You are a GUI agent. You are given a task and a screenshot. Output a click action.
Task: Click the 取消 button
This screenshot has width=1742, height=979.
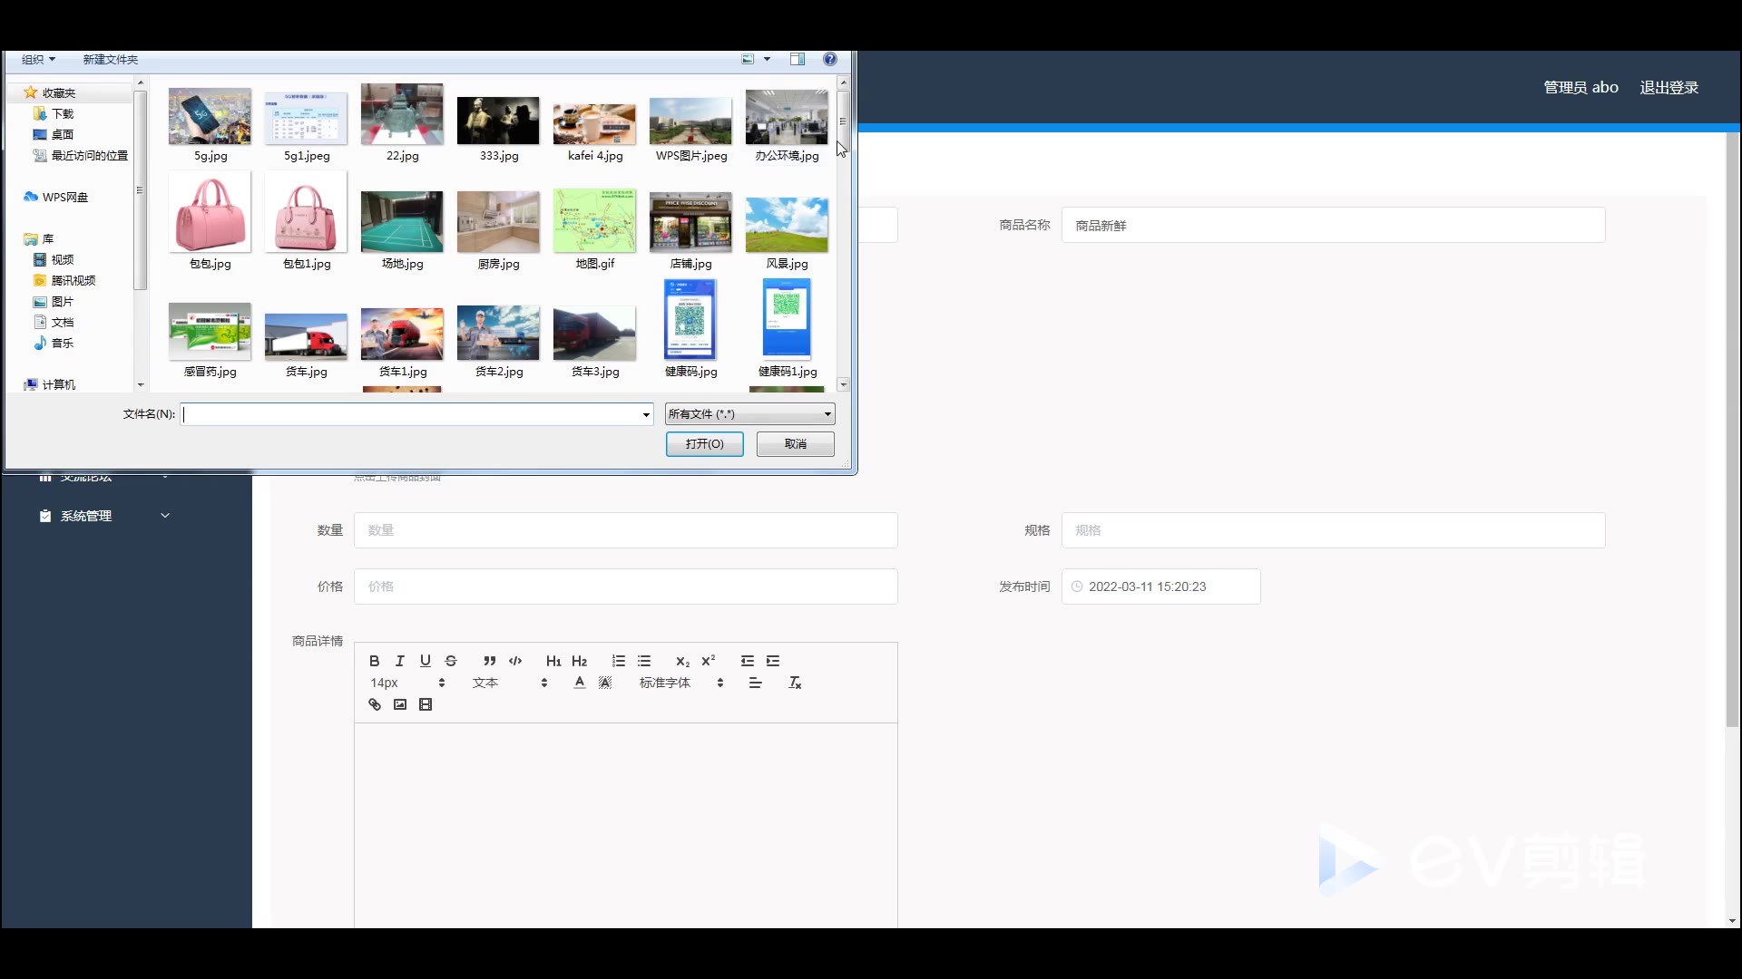(x=796, y=444)
